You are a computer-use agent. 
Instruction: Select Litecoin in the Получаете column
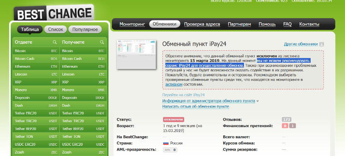(83, 74)
